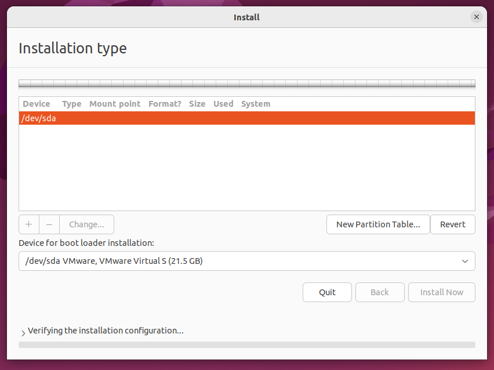Click the disk partition usage bar
Viewport: 494px width, 370px height.
pyautogui.click(x=247, y=84)
